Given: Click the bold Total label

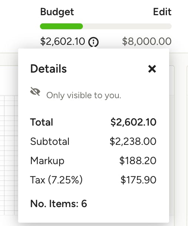Looking at the screenshot, I should (41, 122).
